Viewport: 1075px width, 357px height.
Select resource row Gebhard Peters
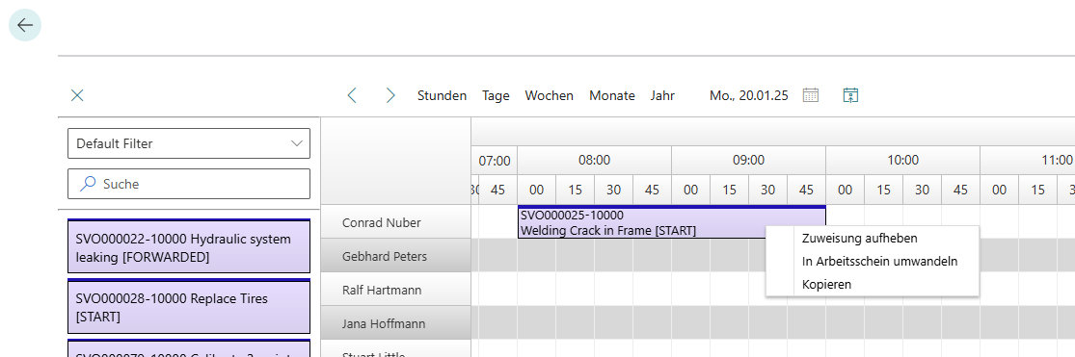tap(395, 257)
